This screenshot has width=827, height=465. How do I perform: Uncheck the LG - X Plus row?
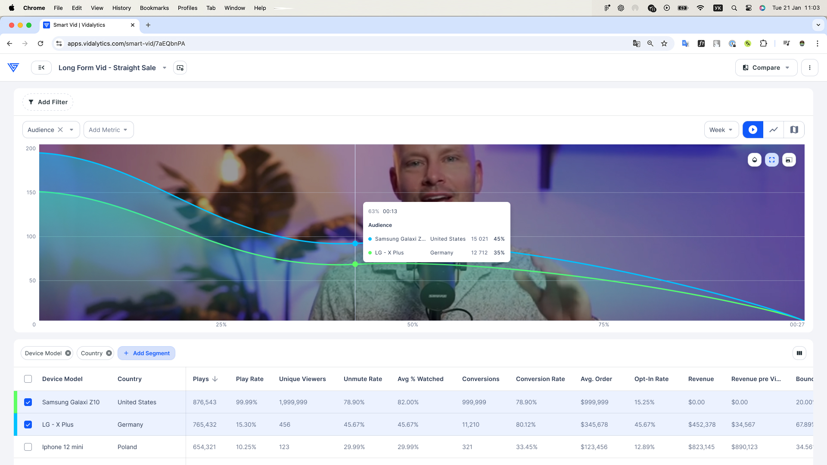pyautogui.click(x=28, y=425)
